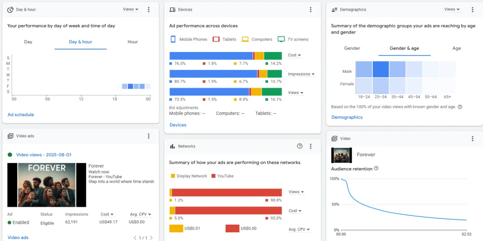Open the Ad schedule link
483x241 pixels.
pyautogui.click(x=21, y=115)
